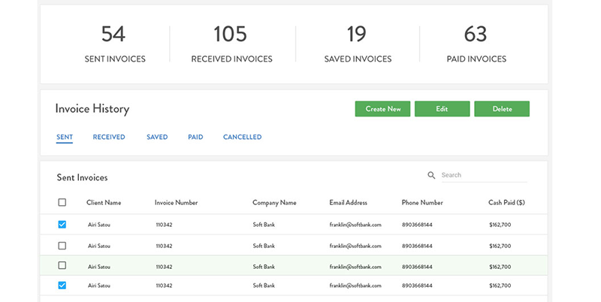The height and width of the screenshot is (302, 601).
Task: View the CANCELLED invoices tab
Action: [242, 137]
